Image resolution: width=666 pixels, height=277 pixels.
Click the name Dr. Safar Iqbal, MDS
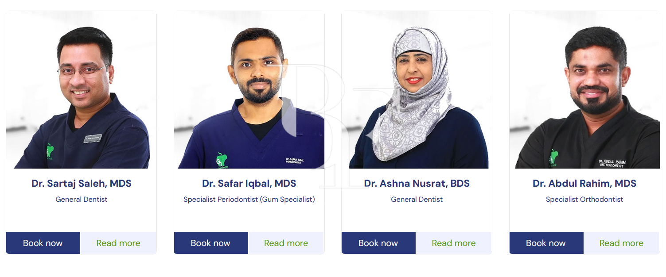[249, 183]
